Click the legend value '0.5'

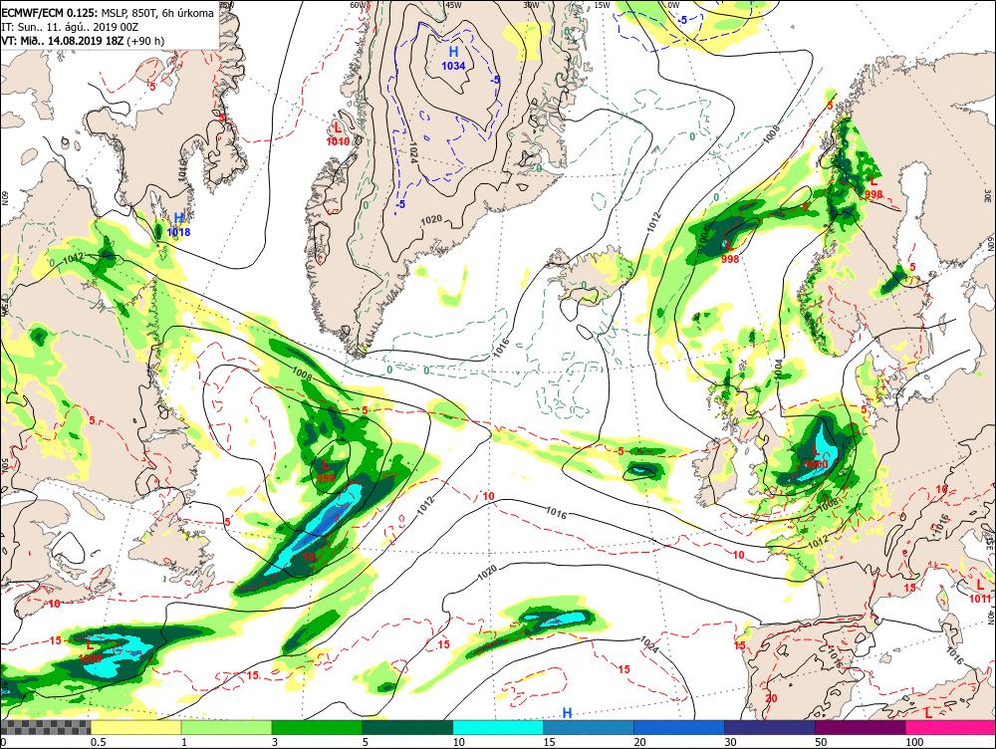pyautogui.click(x=98, y=742)
